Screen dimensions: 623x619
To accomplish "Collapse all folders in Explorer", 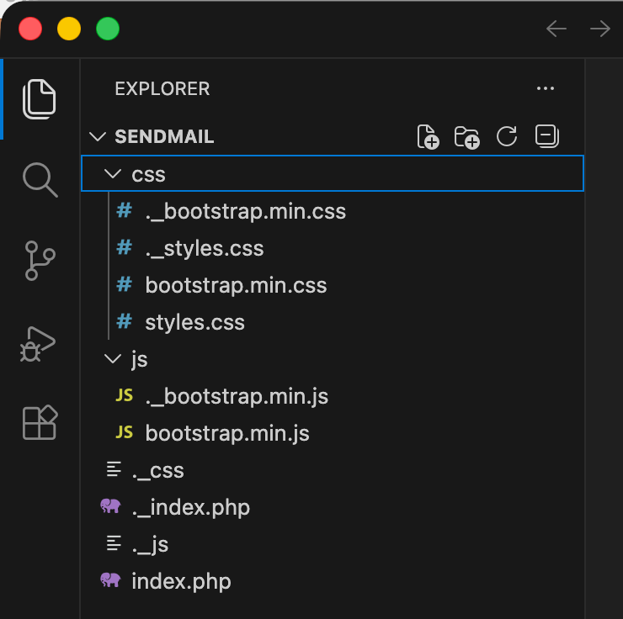I will (547, 136).
